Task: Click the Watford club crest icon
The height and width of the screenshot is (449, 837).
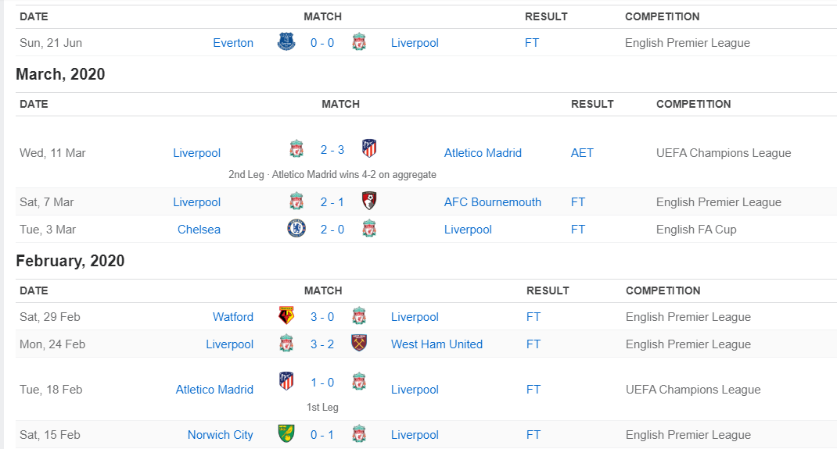Action: point(286,316)
